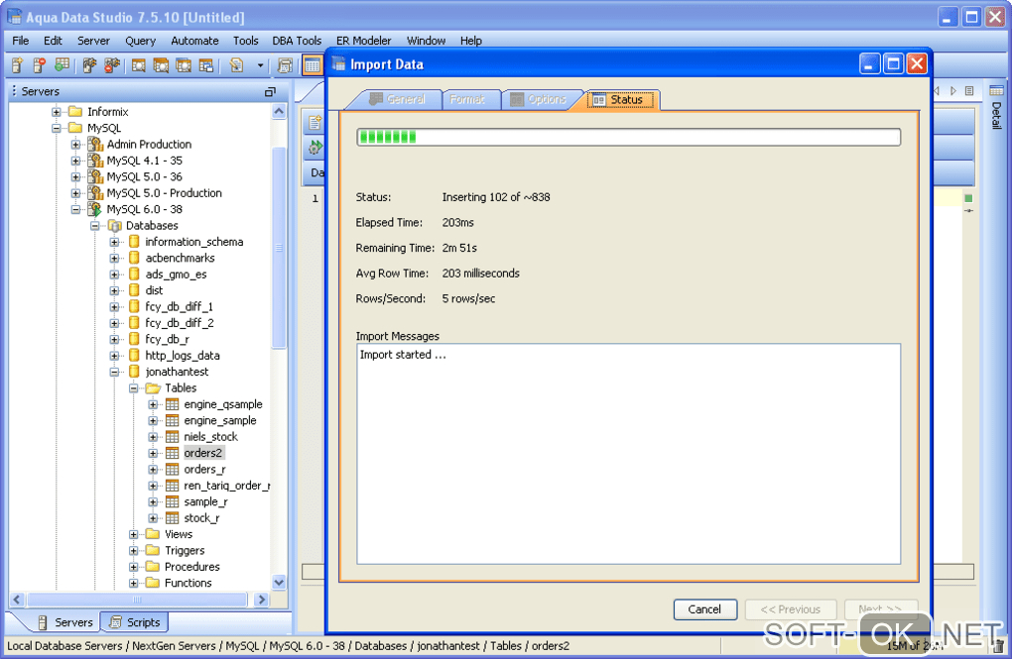The height and width of the screenshot is (659, 1012).
Task: Click the orders2 table icon
Action: 173,453
